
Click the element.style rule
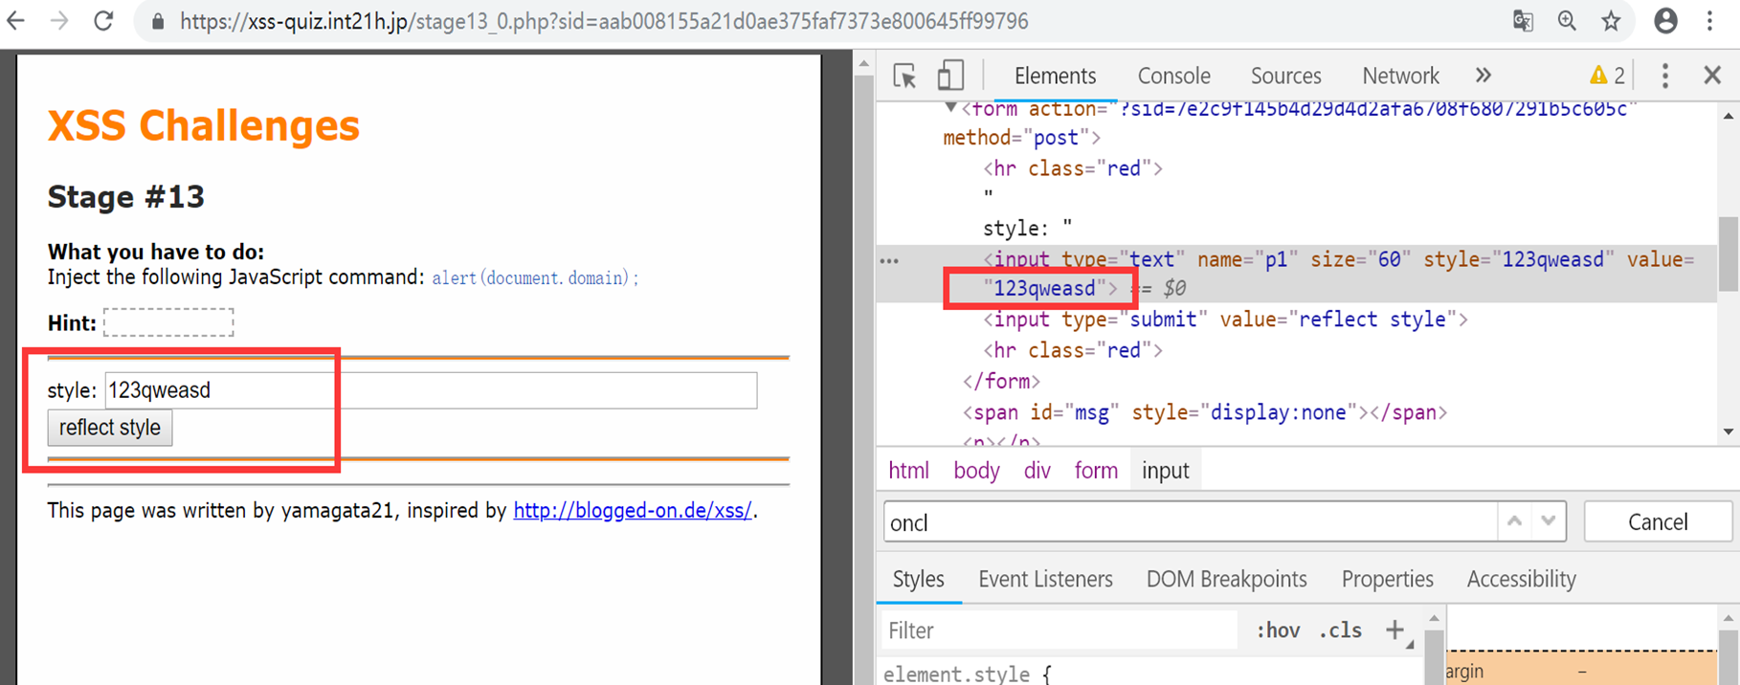(x=967, y=674)
